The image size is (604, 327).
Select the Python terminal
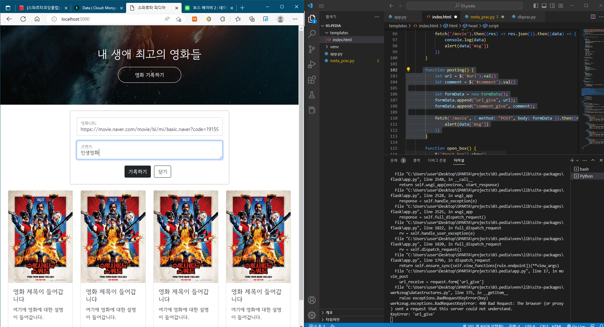click(587, 176)
